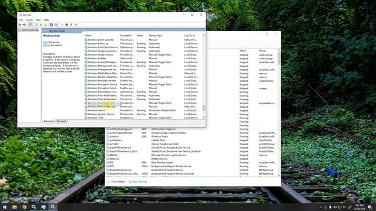376x211 pixels.
Task: Toggle Show/Hide Console Tree toolbar icon
Action: pyautogui.click(x=31, y=25)
